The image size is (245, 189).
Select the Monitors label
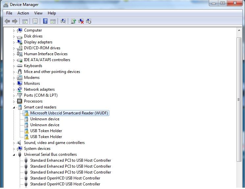pyautogui.click(x=32, y=83)
